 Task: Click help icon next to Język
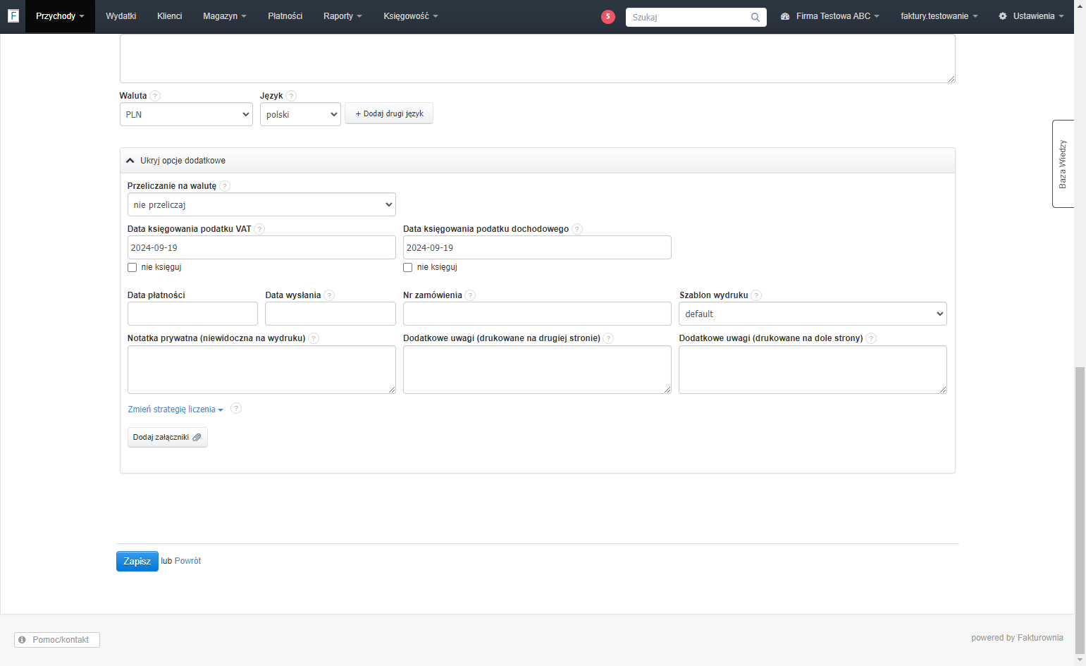291,96
